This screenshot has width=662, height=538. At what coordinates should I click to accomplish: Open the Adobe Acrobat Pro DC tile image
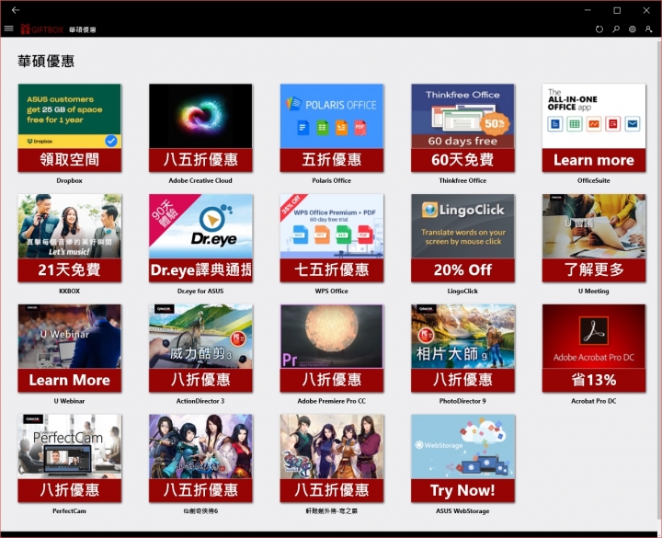click(594, 337)
